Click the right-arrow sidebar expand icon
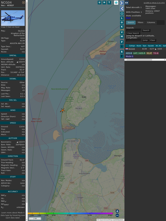Screen dimensions: 166x221 [x=122, y=3]
